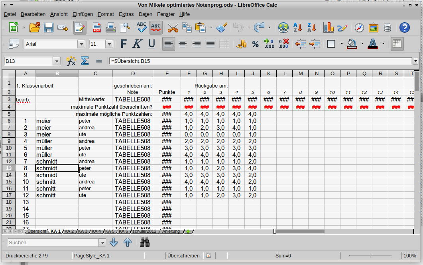
Task: Open the Function Wizard fx icon
Action: coord(71,61)
